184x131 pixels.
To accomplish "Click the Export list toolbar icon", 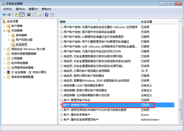I will pos(40,15).
